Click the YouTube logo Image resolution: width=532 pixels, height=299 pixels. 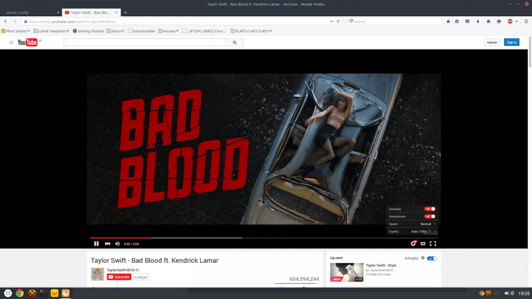pos(27,43)
